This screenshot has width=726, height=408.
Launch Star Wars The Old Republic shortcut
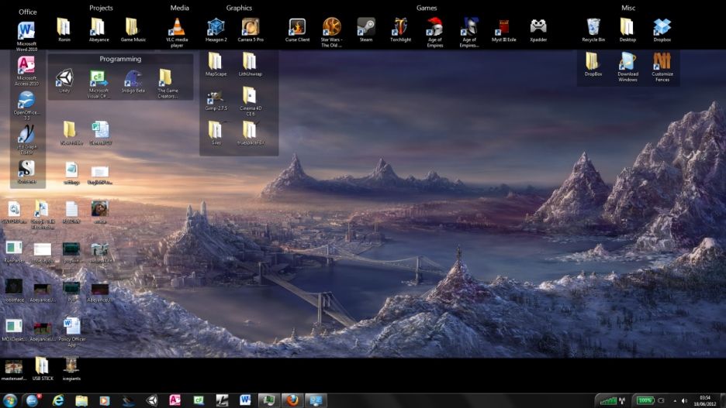(331, 33)
